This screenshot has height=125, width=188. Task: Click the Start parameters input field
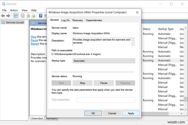pyautogui.click(x=106, y=100)
